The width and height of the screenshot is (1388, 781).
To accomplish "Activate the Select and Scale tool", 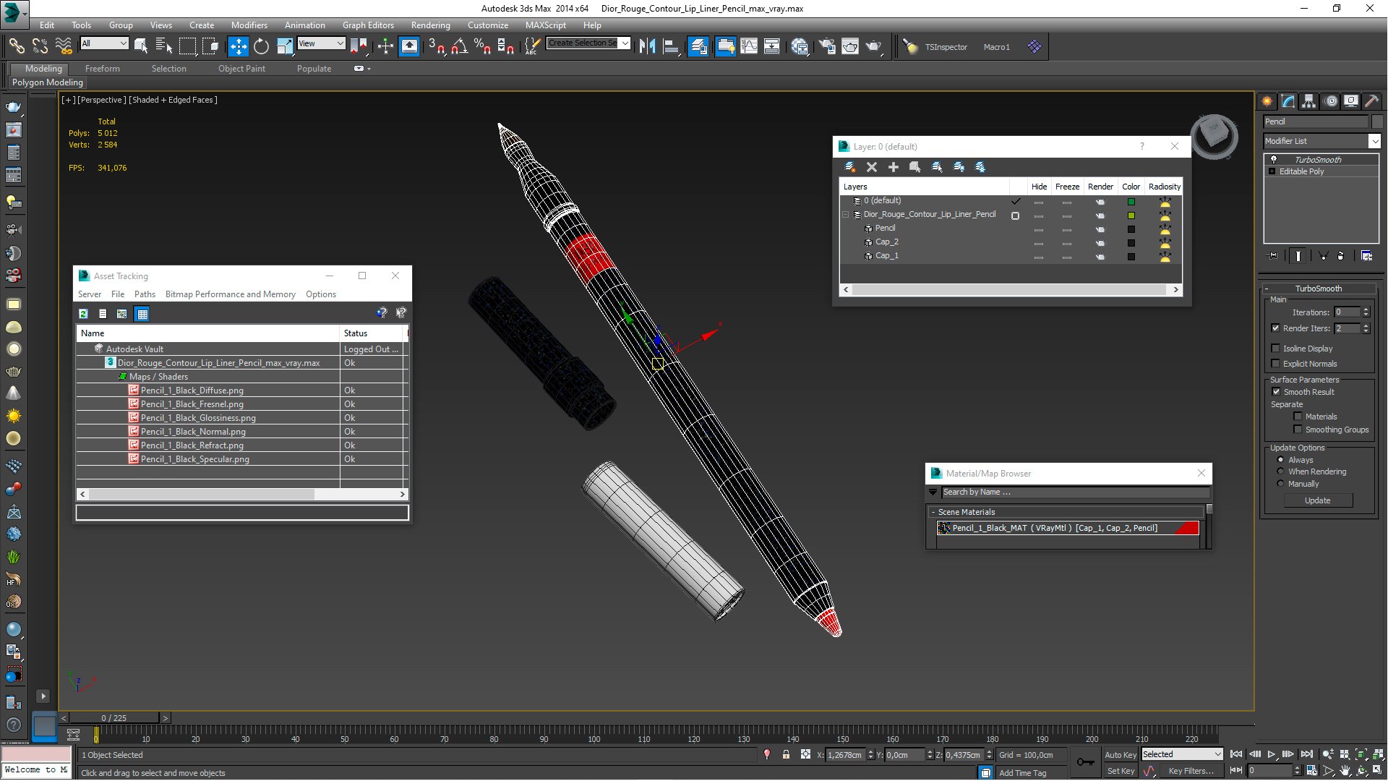I will point(285,46).
